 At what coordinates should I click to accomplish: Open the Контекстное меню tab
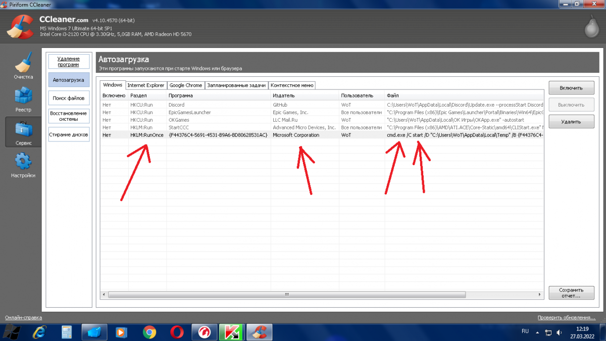coord(292,85)
